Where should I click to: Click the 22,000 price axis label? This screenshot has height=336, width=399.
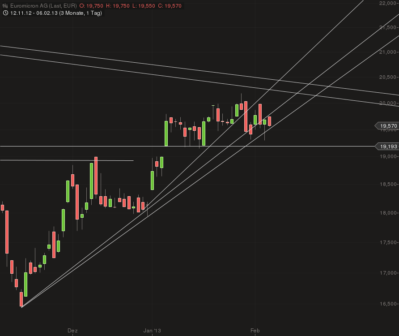coord(387,3)
